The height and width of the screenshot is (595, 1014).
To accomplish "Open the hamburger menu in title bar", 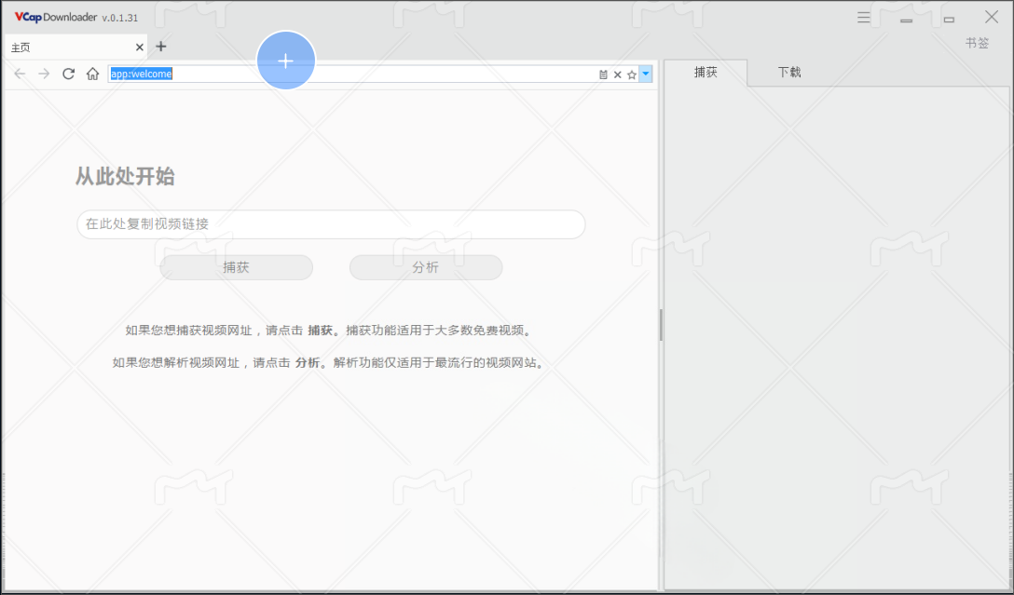I will (864, 18).
